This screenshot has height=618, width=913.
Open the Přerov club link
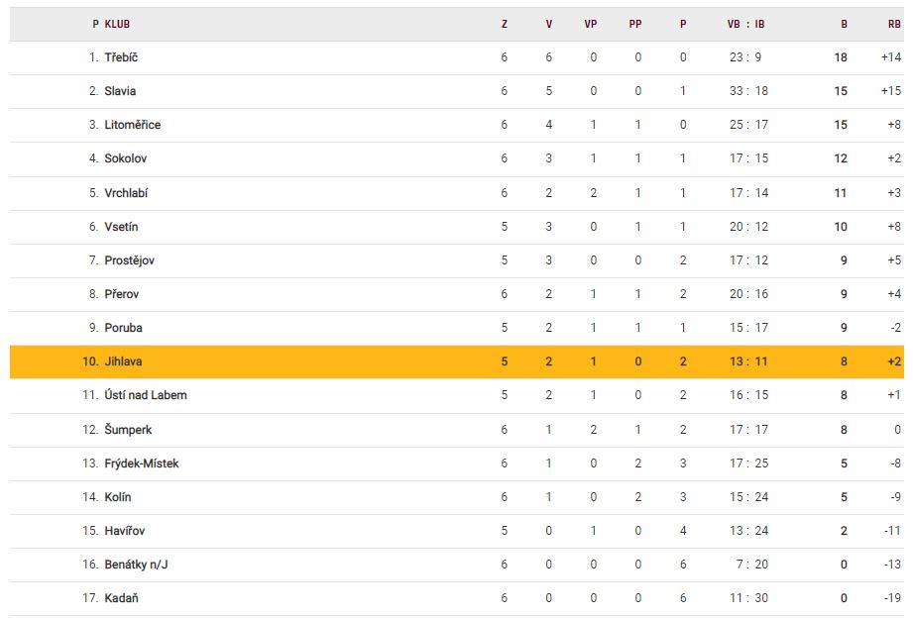point(121,294)
